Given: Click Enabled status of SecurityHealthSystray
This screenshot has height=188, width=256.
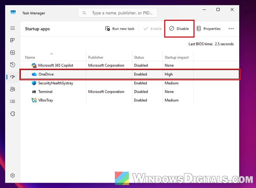Looking at the screenshot, I should pos(140,83).
